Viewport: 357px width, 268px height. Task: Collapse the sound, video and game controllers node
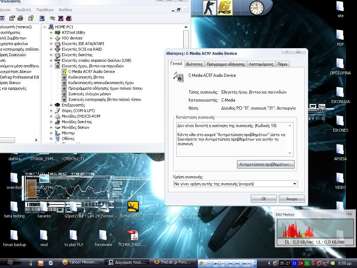(51, 66)
